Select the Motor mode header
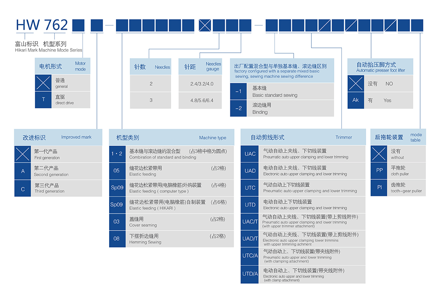This screenshot has height=295, width=440. coord(62,66)
